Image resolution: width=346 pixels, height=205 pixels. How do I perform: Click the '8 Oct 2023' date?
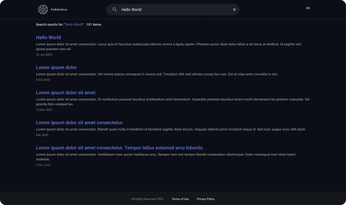click(43, 80)
